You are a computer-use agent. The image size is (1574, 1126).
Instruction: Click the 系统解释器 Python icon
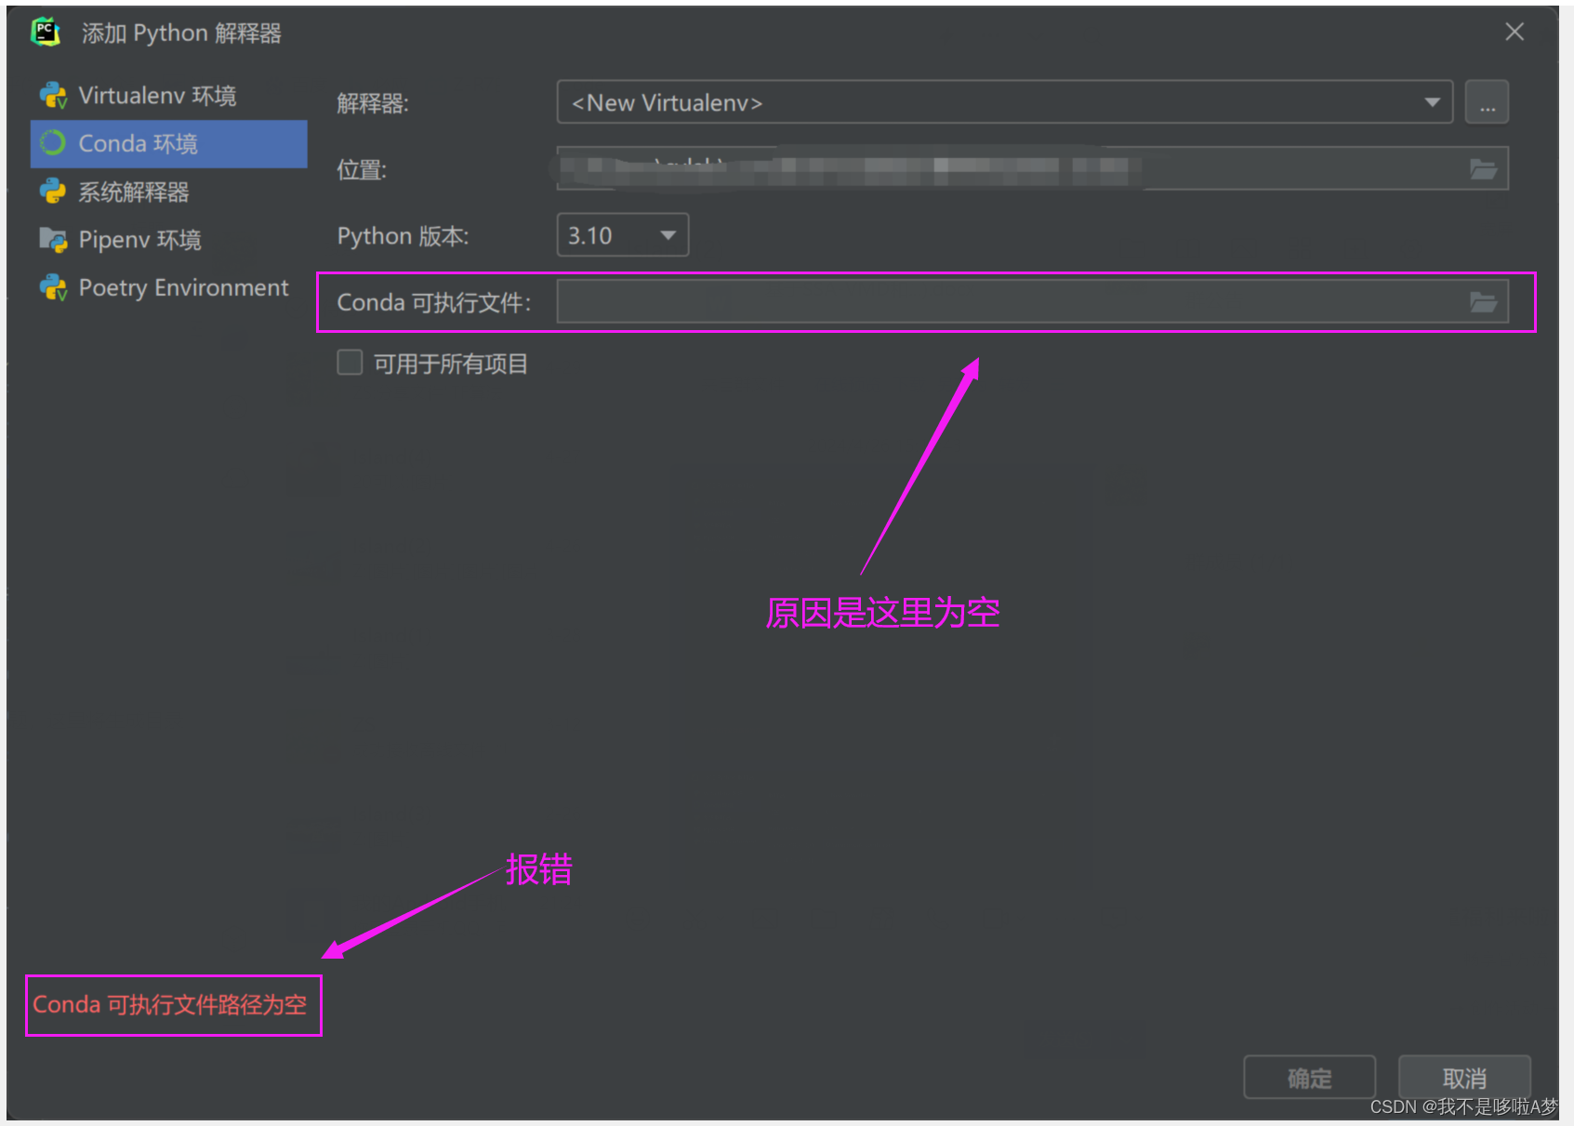[x=53, y=192]
